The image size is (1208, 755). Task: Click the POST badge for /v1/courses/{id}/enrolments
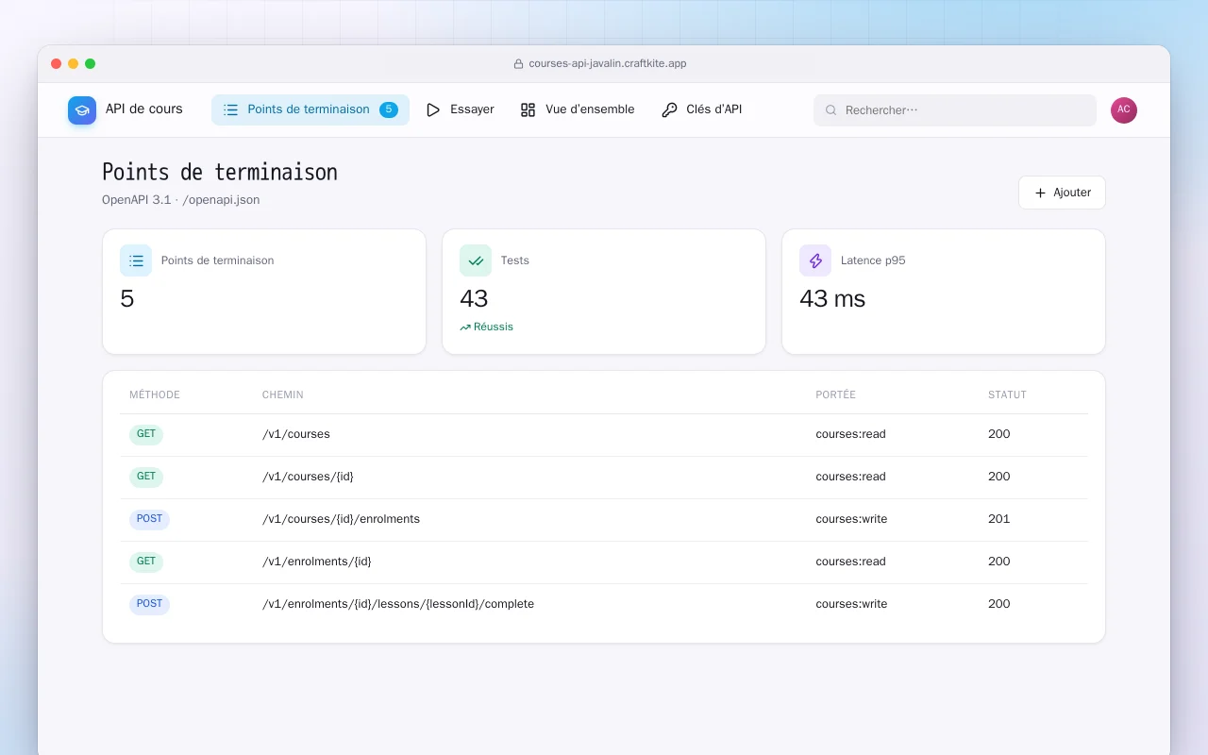[x=149, y=519]
